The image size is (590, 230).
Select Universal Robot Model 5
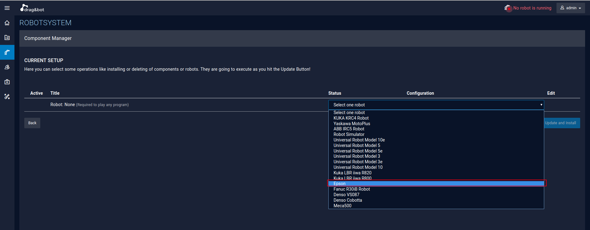(x=436, y=145)
